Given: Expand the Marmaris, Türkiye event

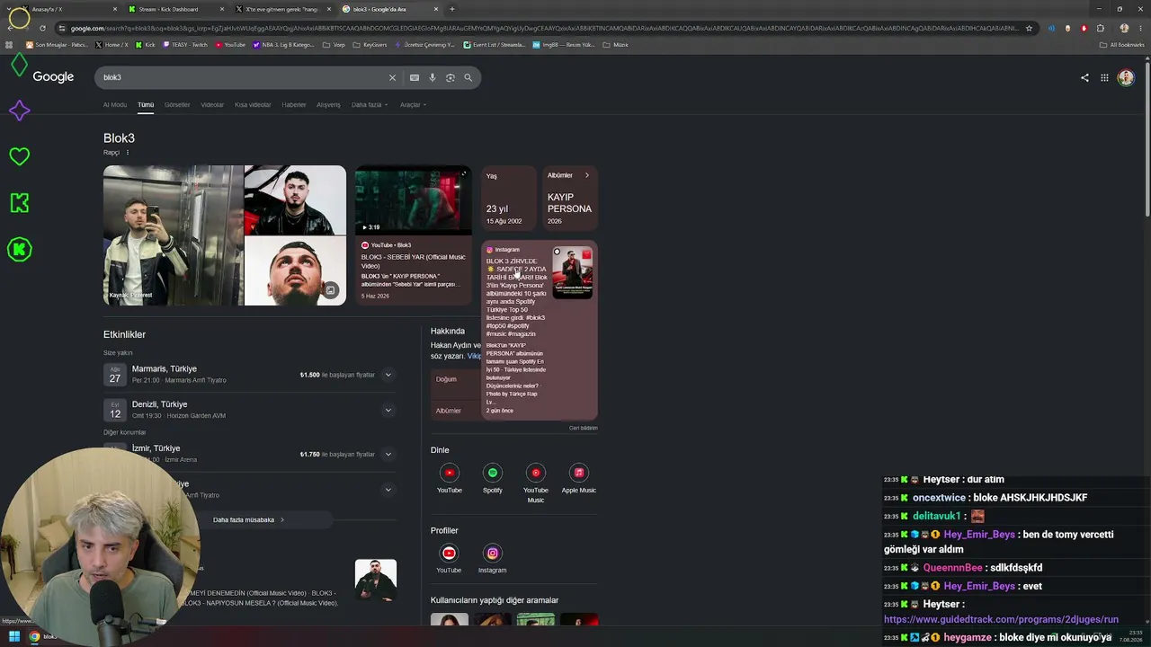Looking at the screenshot, I should click(388, 375).
